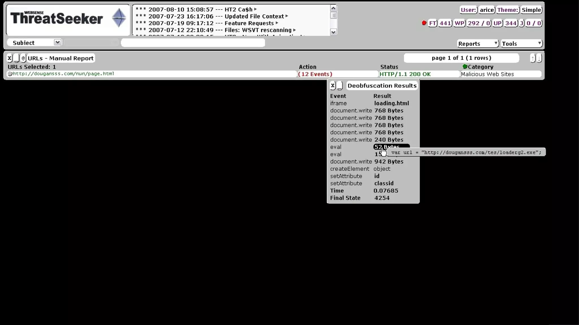Open the 12 Events action link

pos(315,74)
